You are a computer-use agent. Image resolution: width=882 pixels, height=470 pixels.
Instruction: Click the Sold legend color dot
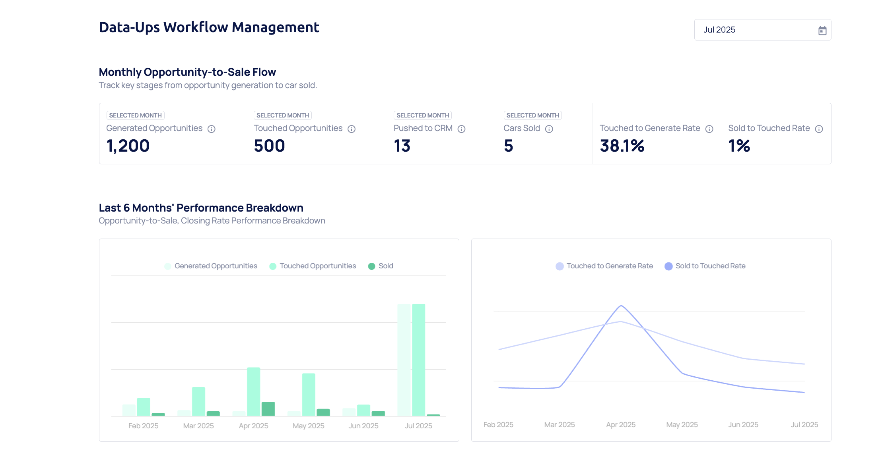pyautogui.click(x=371, y=266)
